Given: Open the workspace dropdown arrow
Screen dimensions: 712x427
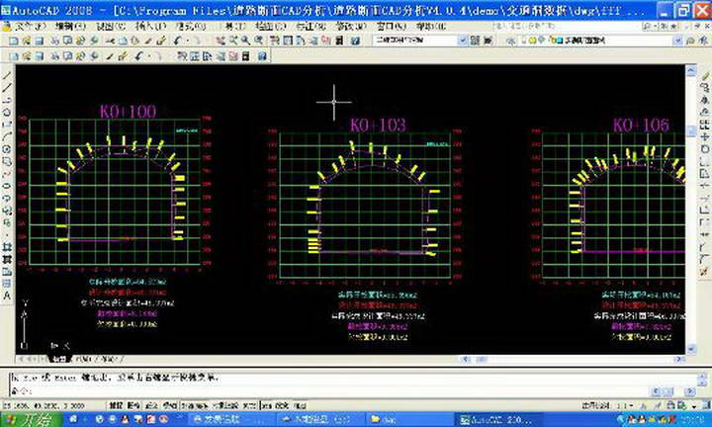Looking at the screenshot, I should click(x=462, y=41).
